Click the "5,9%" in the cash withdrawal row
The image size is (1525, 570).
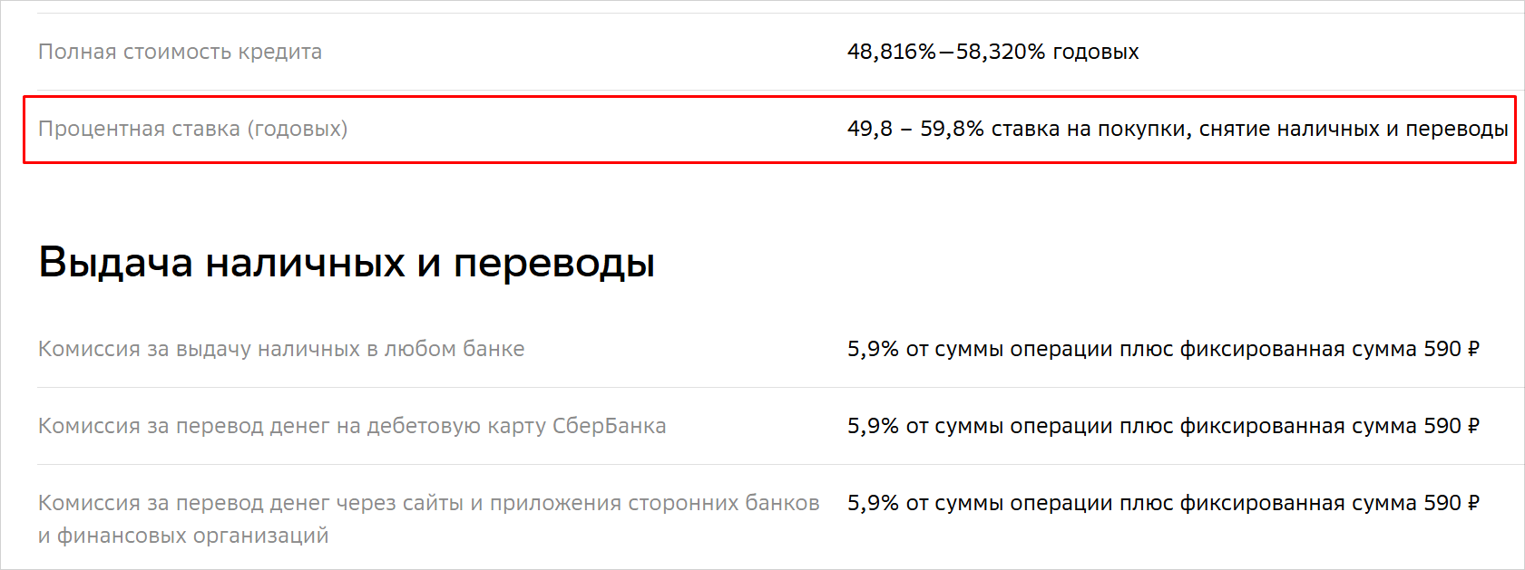click(873, 349)
